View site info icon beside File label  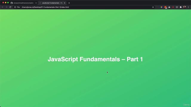(15, 7)
